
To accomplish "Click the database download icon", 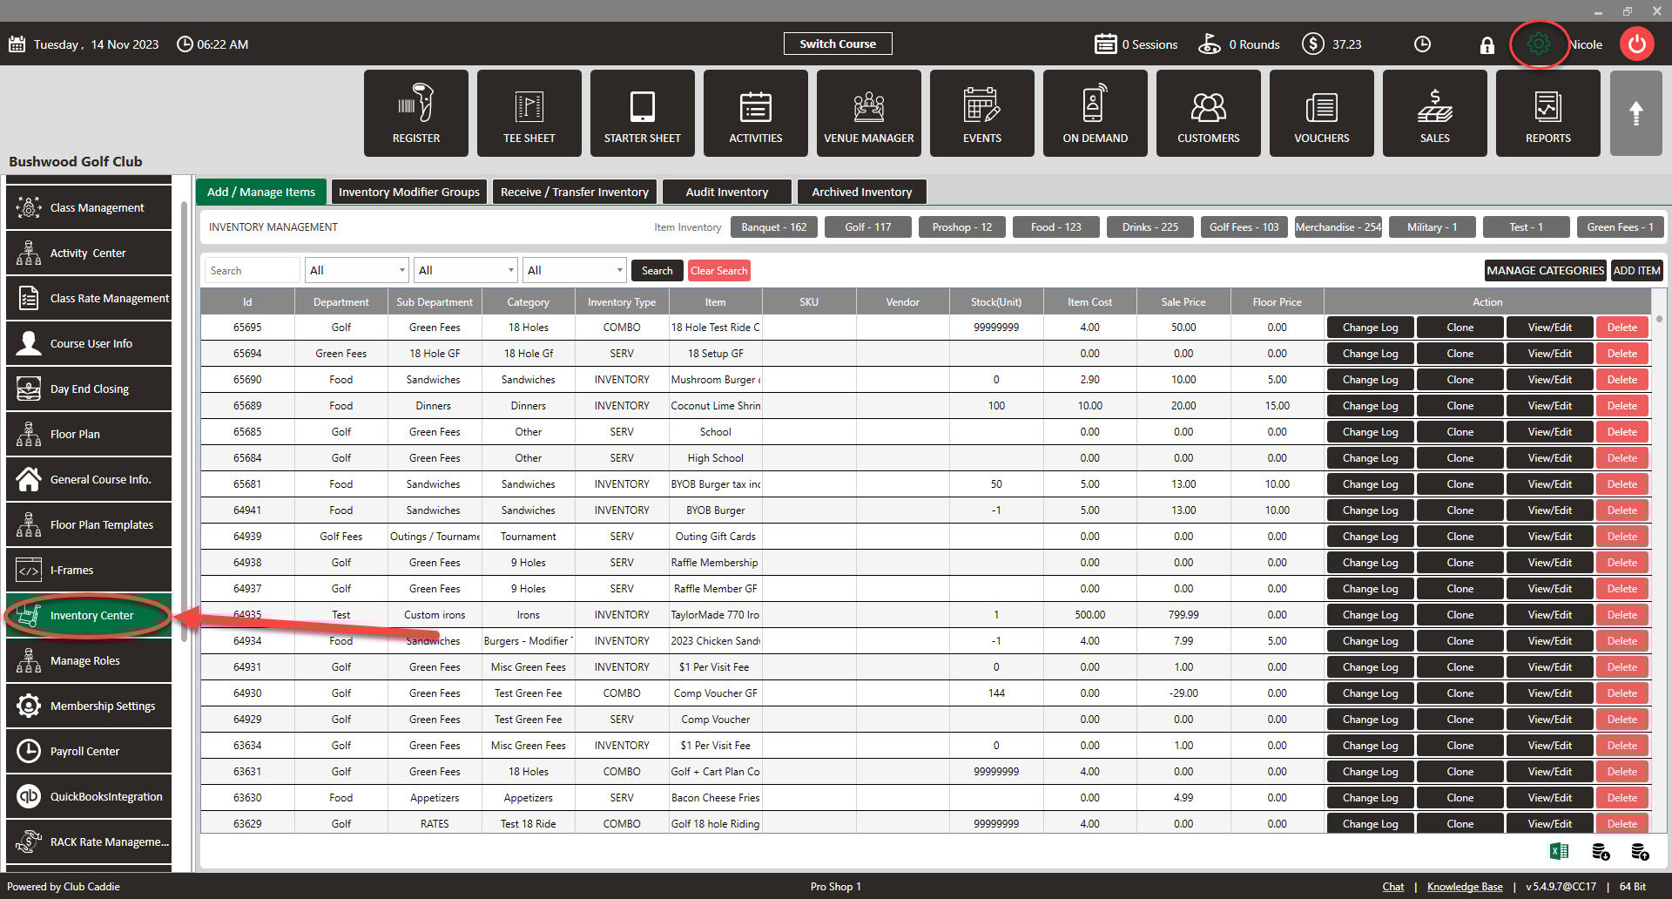I will click(1600, 851).
